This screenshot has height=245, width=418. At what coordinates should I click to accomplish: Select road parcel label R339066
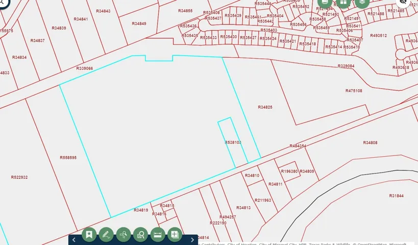point(85,68)
